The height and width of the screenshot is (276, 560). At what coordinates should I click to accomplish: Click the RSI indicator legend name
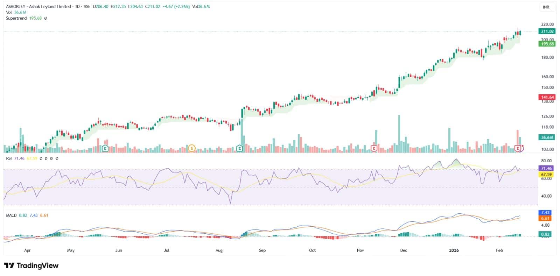click(x=9, y=158)
